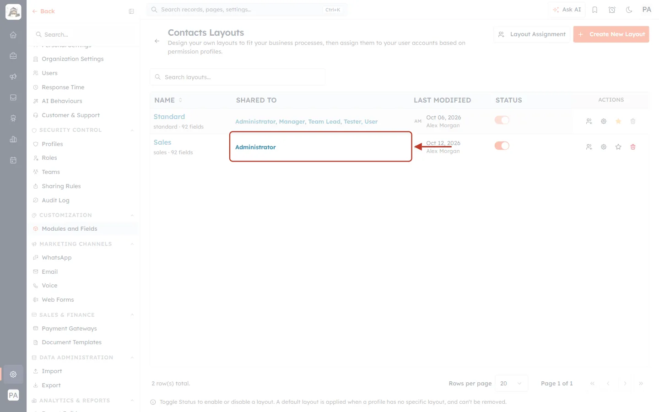This screenshot has height=412, width=659.
Task: Open the inbox icon in left rail
Action: pyautogui.click(x=13, y=98)
